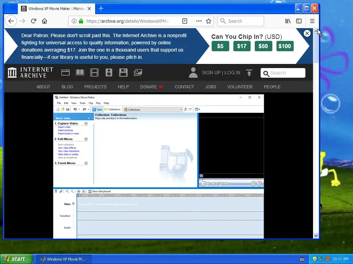The height and width of the screenshot is (264, 353).
Task: Go back using the browser back arrow
Action: pyautogui.click(x=11, y=21)
